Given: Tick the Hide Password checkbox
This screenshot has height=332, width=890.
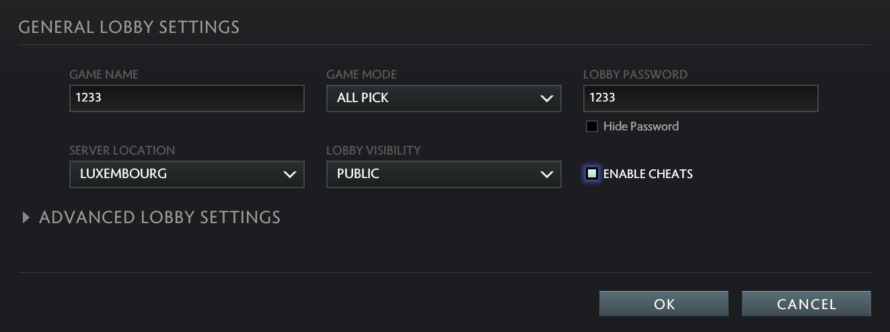Looking at the screenshot, I should pos(592,126).
